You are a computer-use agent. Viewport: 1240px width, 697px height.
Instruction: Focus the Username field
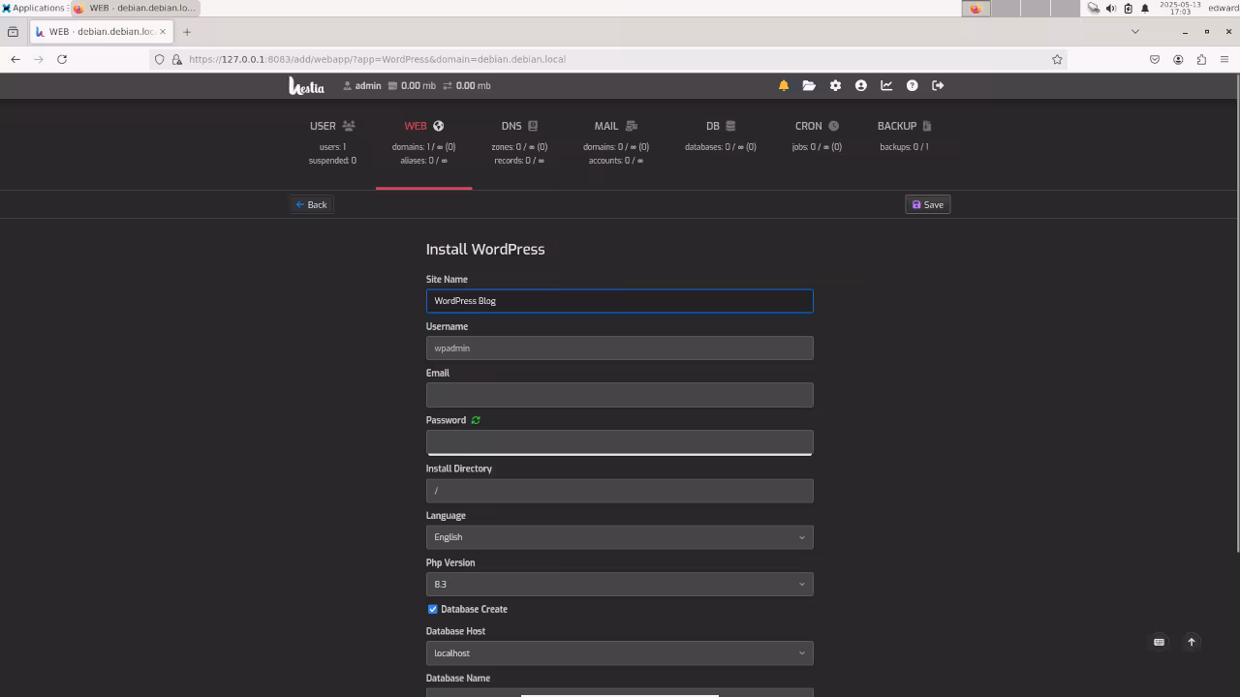619,348
